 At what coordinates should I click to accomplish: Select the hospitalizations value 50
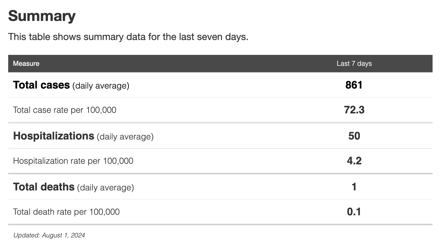coord(354,136)
